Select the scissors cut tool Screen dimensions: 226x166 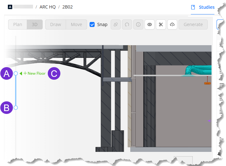pos(161,24)
